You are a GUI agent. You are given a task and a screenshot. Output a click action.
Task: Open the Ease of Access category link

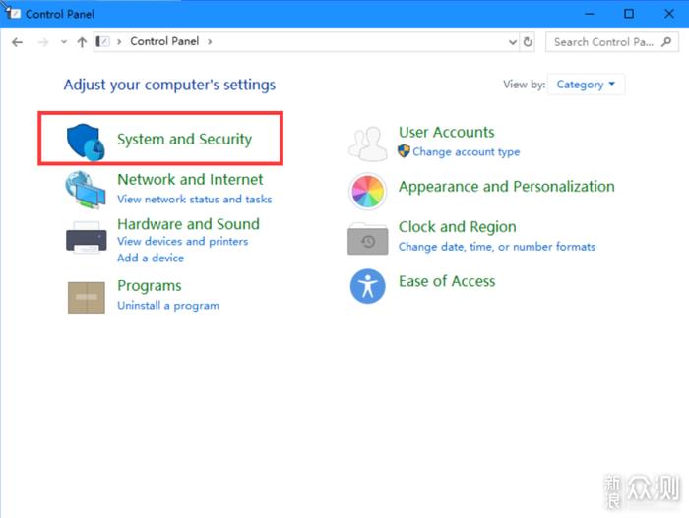click(x=447, y=281)
